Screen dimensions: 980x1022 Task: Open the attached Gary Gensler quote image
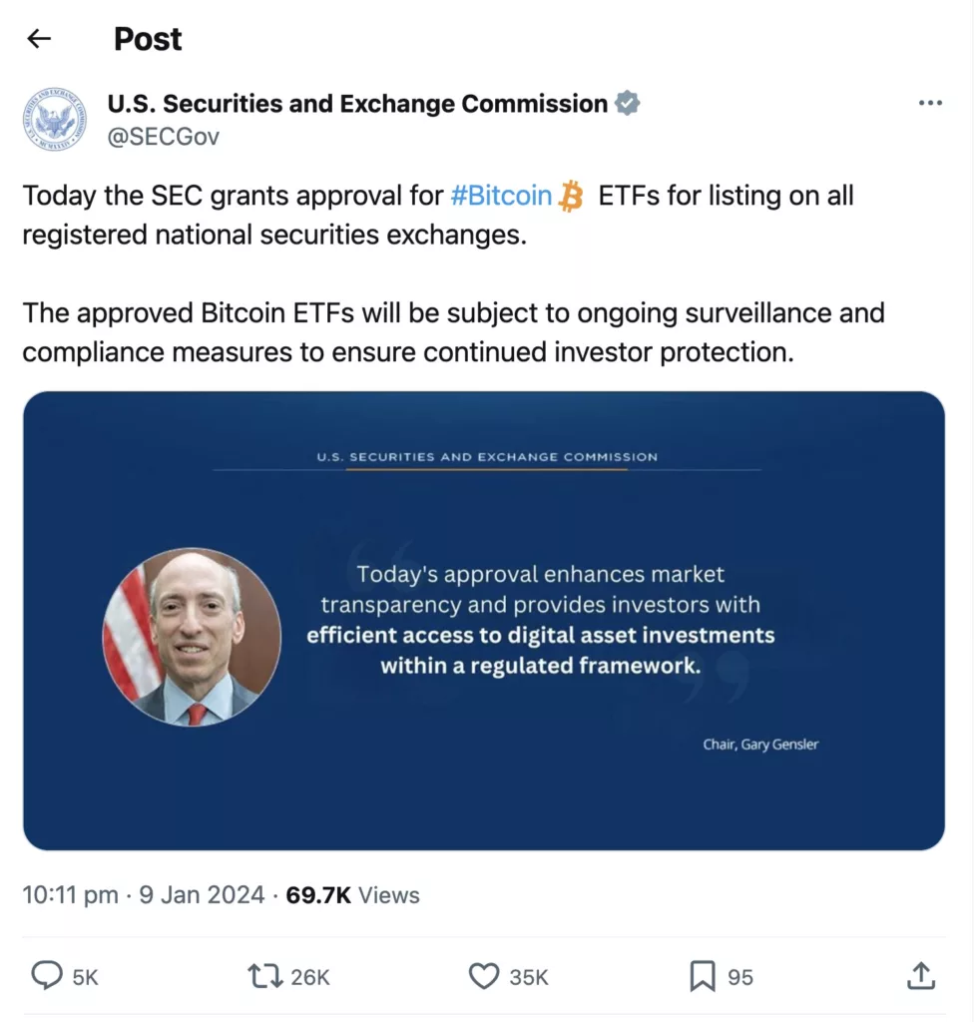coord(483,621)
